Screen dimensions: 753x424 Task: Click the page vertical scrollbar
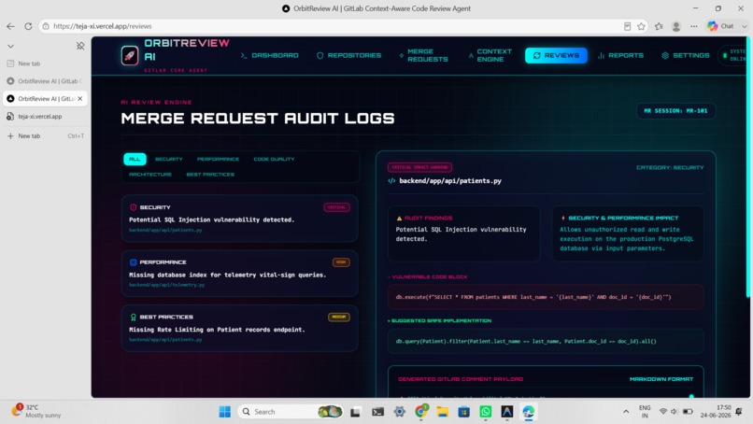747,168
